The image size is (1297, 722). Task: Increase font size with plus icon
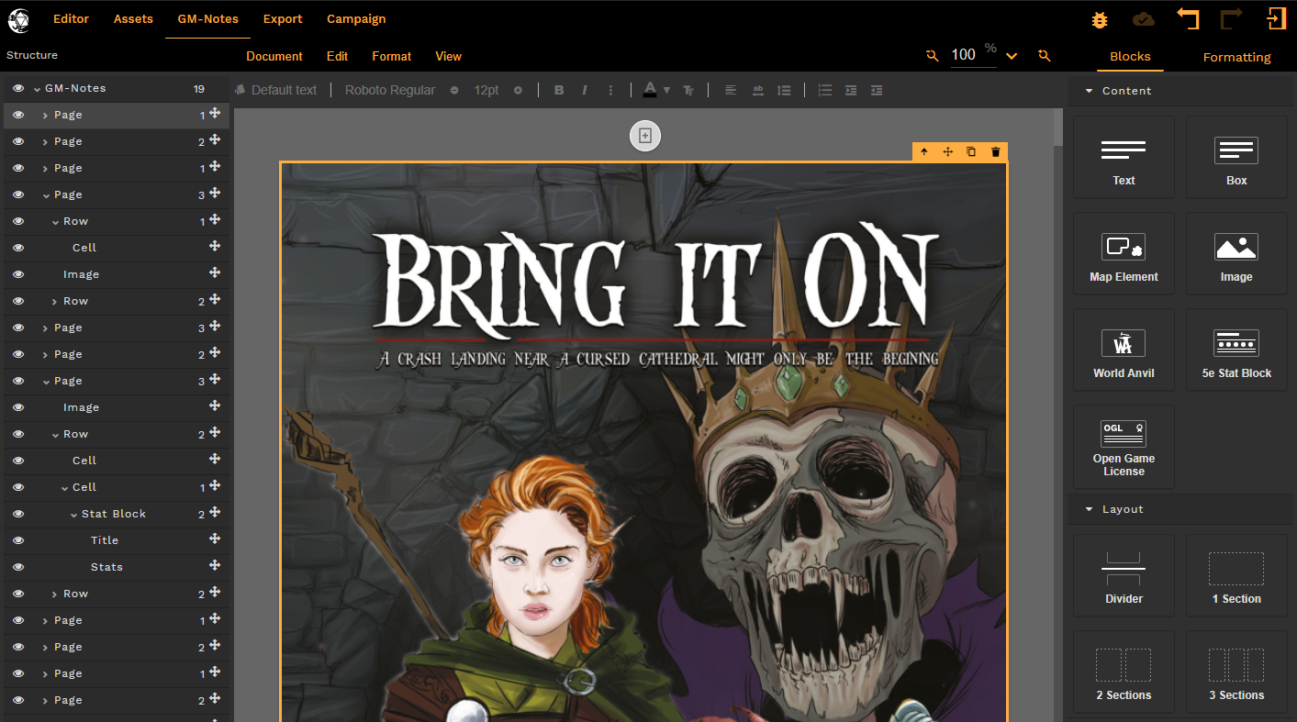pyautogui.click(x=518, y=90)
